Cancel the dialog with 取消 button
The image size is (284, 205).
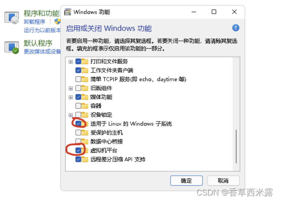pyautogui.click(x=223, y=181)
